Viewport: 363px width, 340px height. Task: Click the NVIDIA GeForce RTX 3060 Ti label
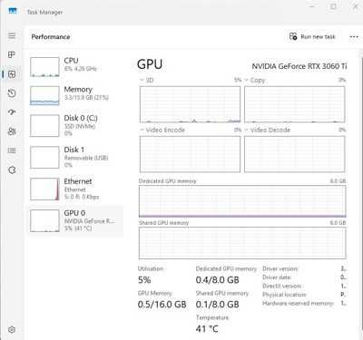[299, 66]
